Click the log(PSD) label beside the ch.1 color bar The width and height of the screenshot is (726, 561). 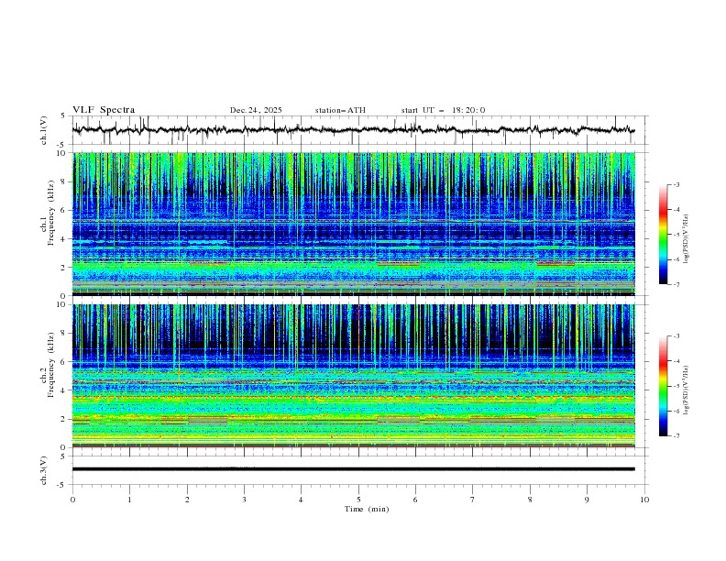coord(687,239)
